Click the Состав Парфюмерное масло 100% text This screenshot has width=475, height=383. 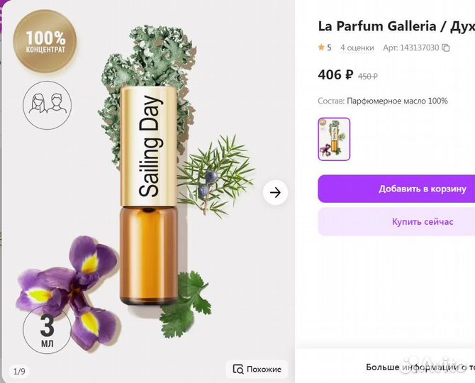(383, 101)
